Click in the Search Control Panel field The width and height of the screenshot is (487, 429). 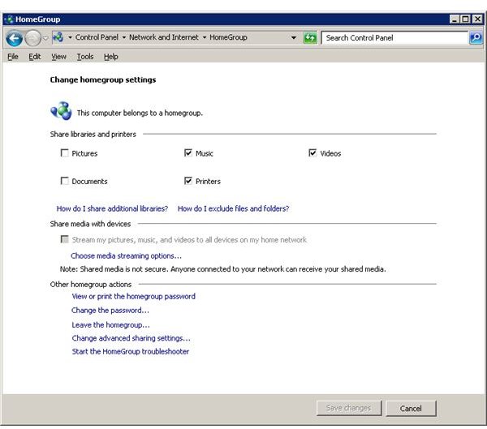coord(394,38)
